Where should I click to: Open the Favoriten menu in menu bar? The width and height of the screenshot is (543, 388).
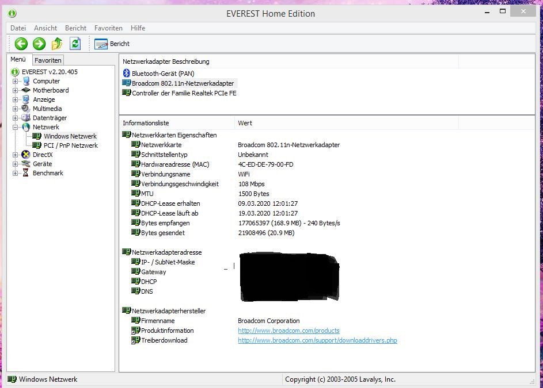pyautogui.click(x=108, y=28)
